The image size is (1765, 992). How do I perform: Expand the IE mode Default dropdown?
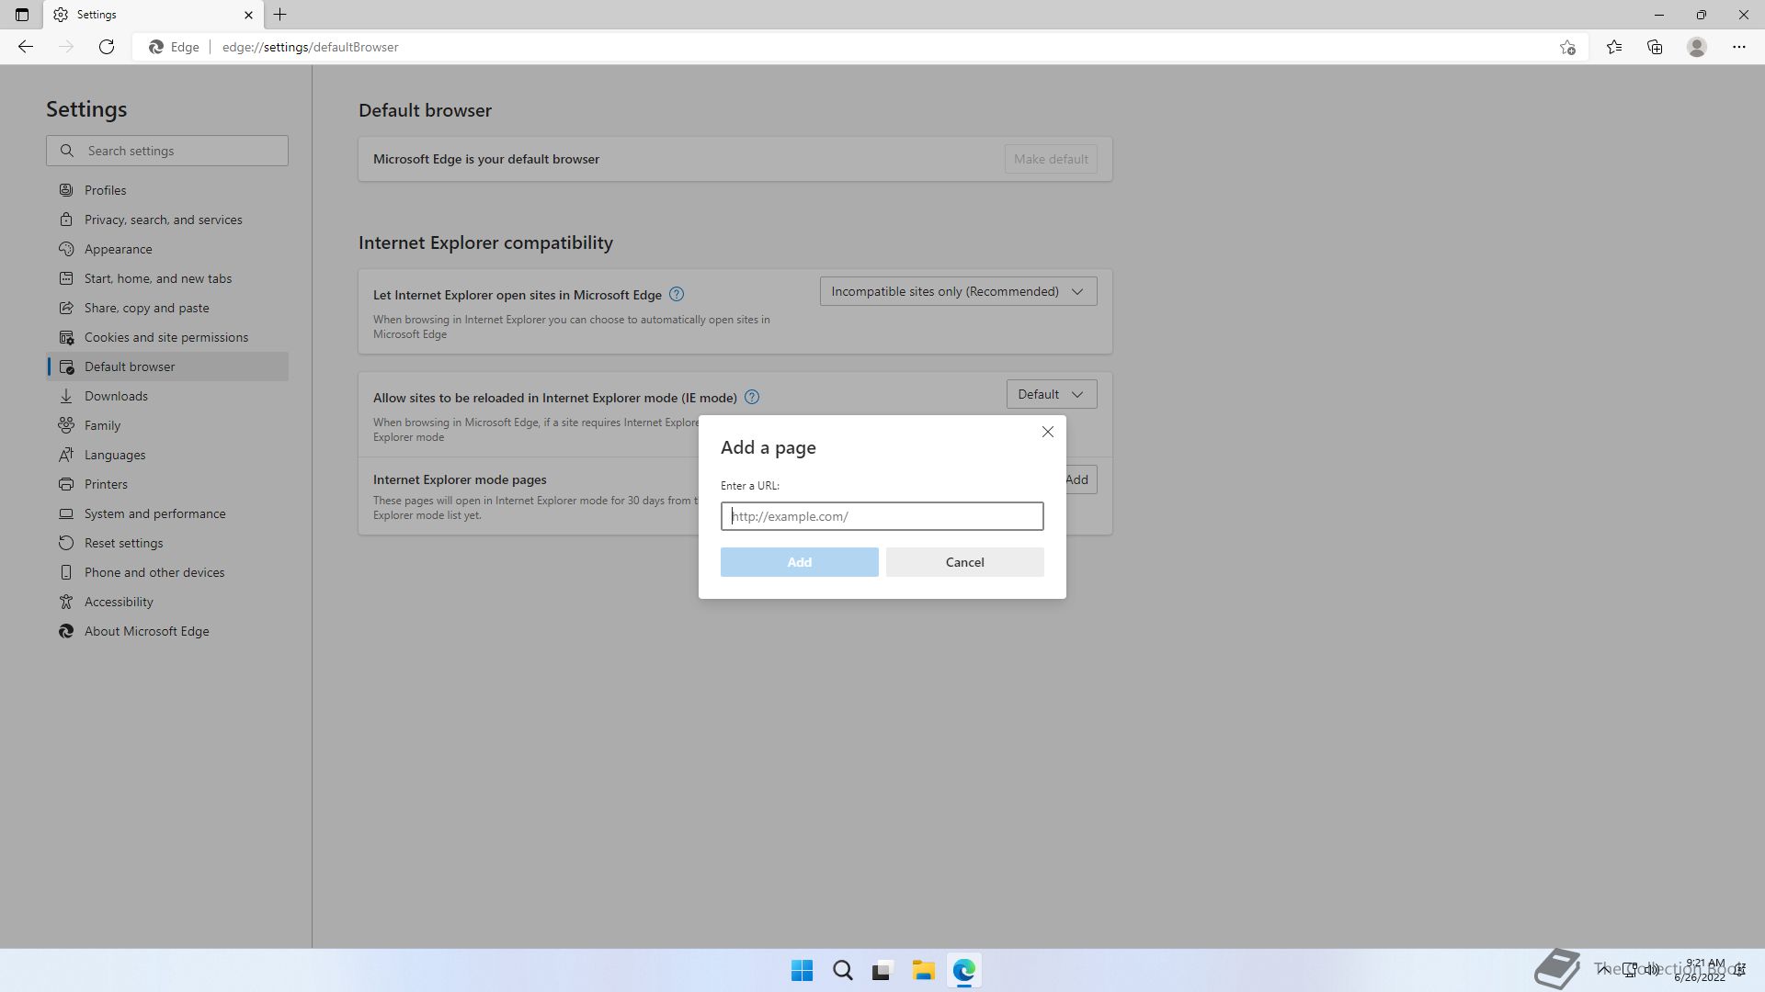point(1052,394)
